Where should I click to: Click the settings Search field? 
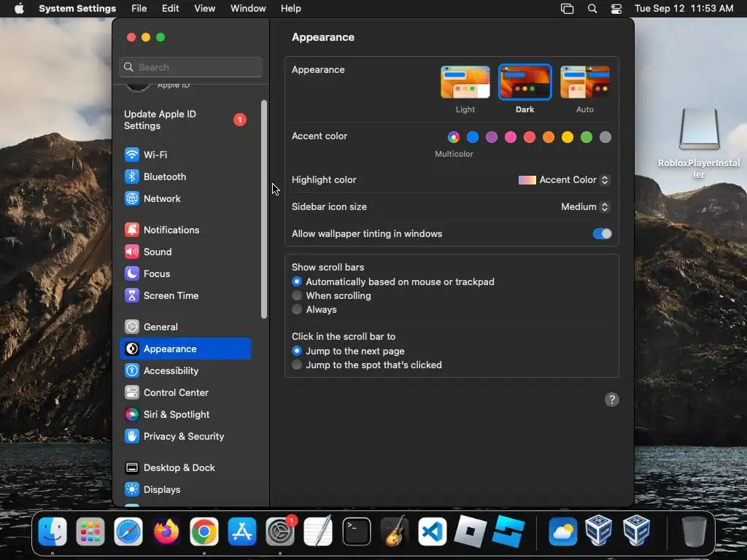click(190, 67)
